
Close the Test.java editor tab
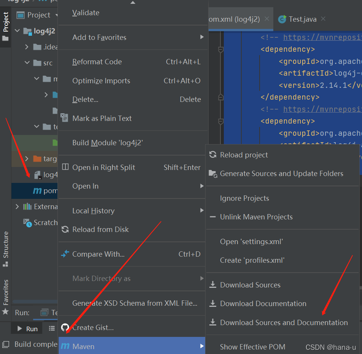[323, 19]
